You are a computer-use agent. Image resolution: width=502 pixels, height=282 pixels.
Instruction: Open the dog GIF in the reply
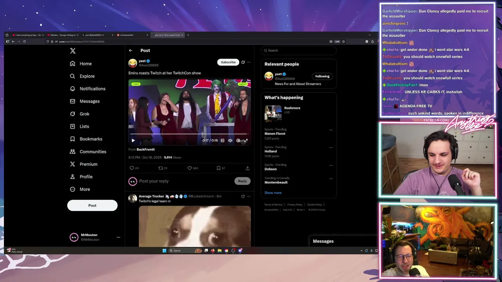click(195, 226)
